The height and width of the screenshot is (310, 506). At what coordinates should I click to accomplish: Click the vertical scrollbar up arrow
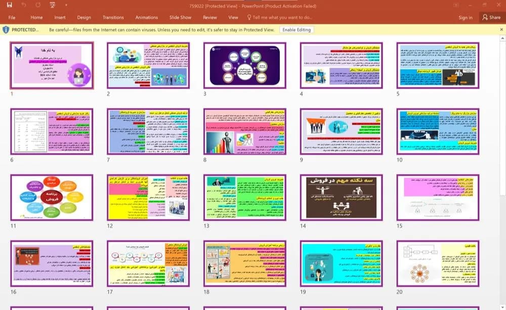coord(502,38)
